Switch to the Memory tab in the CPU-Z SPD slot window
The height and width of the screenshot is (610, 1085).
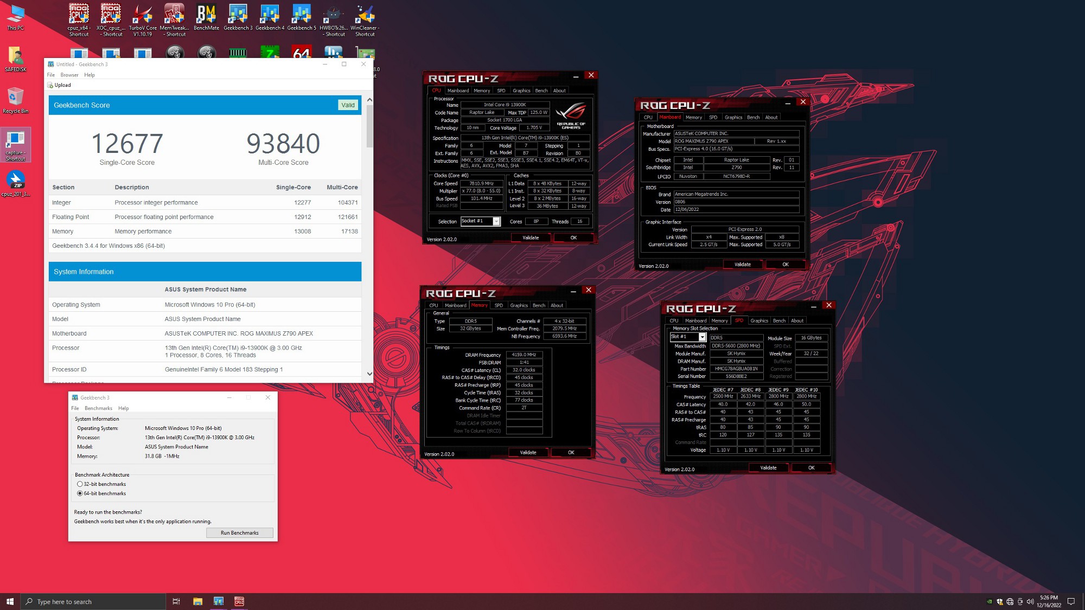click(x=719, y=321)
